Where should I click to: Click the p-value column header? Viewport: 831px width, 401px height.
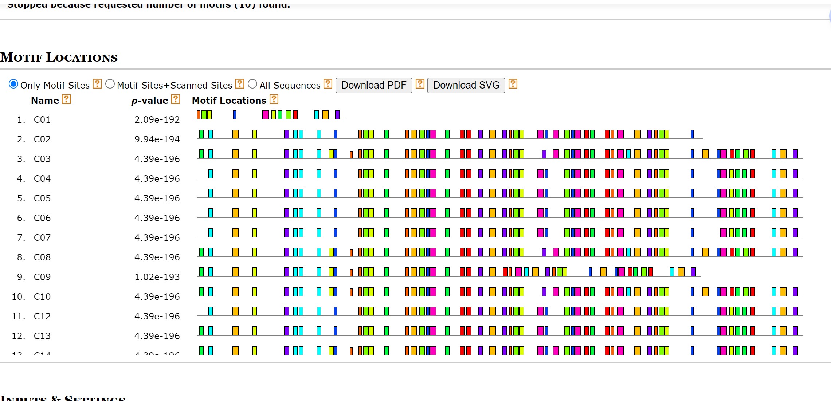(150, 101)
